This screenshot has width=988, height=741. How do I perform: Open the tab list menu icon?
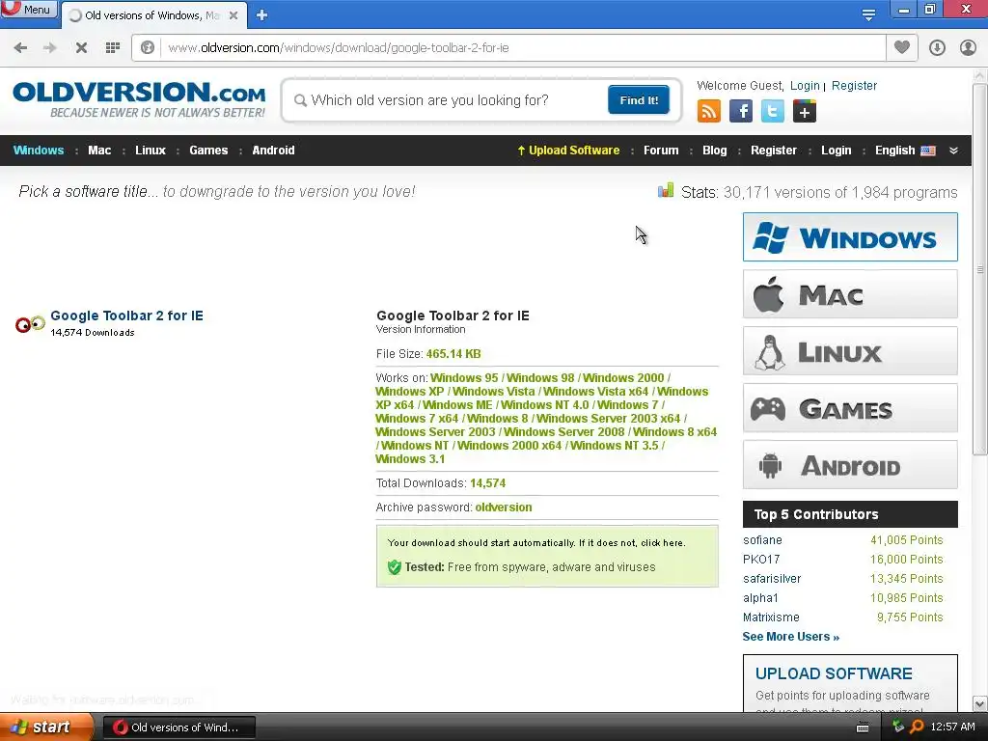868,14
